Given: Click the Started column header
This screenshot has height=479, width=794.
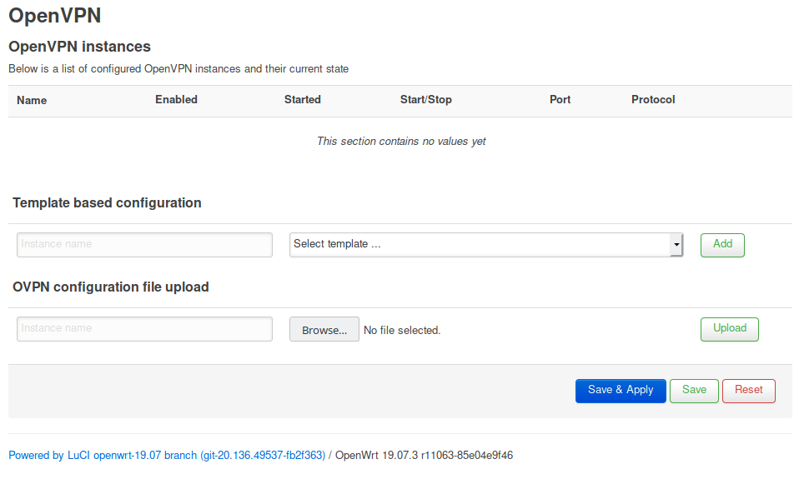Looking at the screenshot, I should click(302, 100).
